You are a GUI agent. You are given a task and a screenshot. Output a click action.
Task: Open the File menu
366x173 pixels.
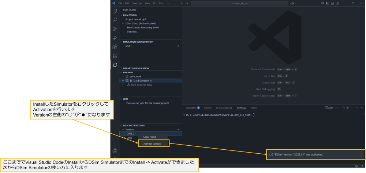(120, 3)
